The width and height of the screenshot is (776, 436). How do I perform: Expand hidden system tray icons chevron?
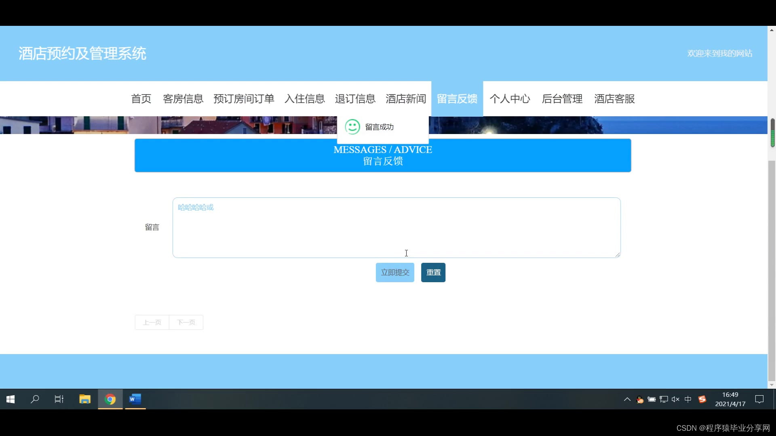627,399
